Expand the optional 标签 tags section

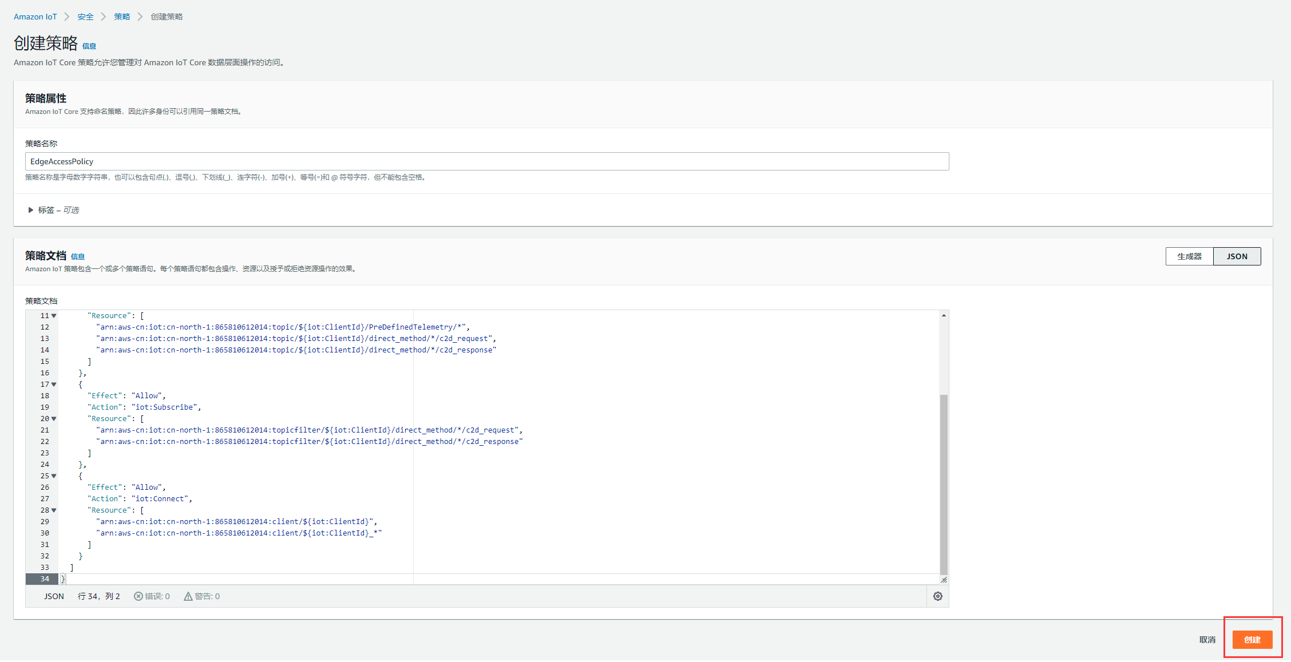pyautogui.click(x=54, y=210)
